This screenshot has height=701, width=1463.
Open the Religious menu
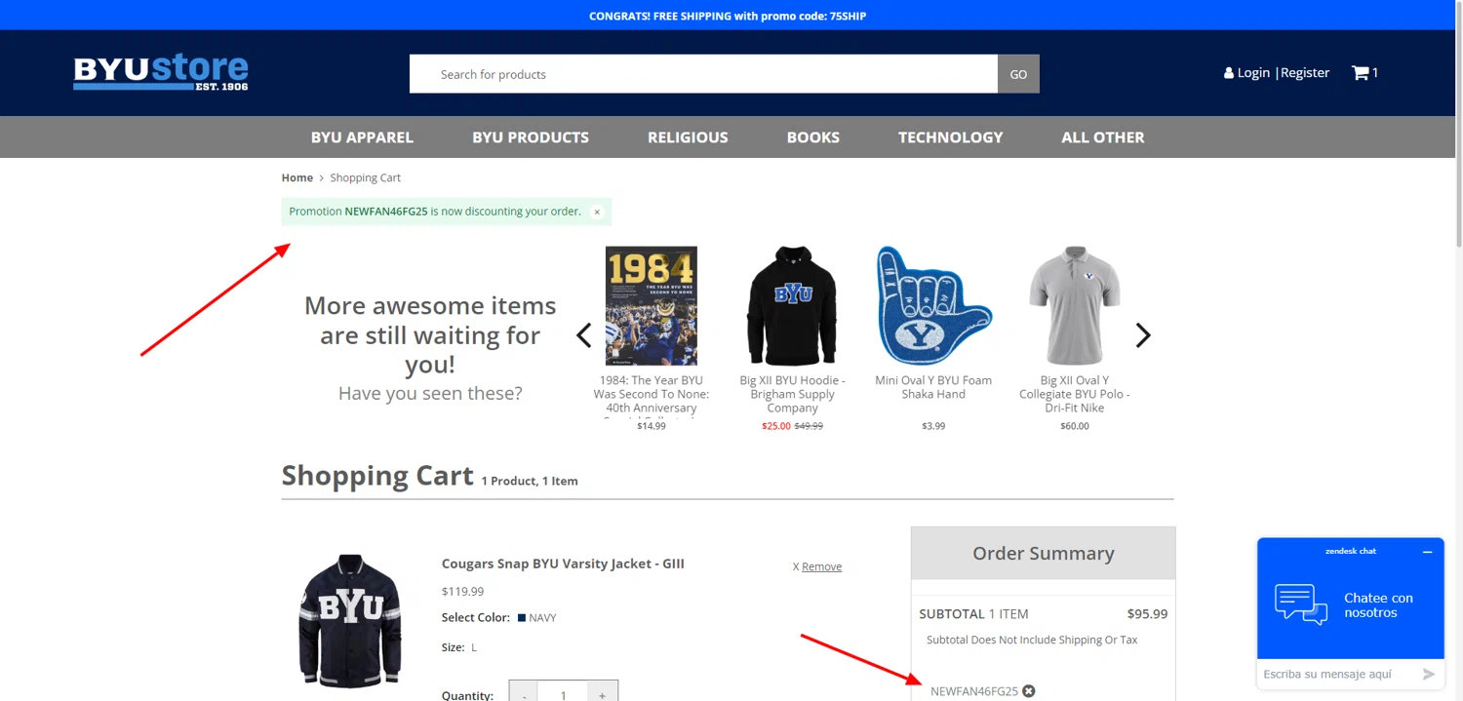[x=688, y=137]
